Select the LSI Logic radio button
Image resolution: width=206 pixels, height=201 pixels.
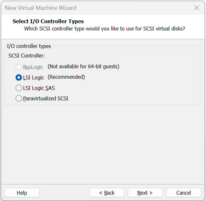(19, 77)
